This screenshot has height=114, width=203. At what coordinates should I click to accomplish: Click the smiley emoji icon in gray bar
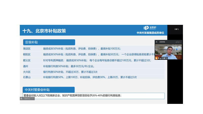point(22,99)
